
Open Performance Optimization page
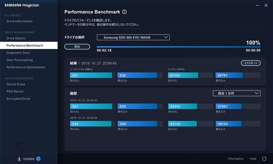(26, 67)
